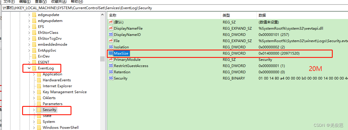The width and height of the screenshot is (348, 130).
Task: Click the tree pane scrollbar thumb
Action: [x=102, y=59]
